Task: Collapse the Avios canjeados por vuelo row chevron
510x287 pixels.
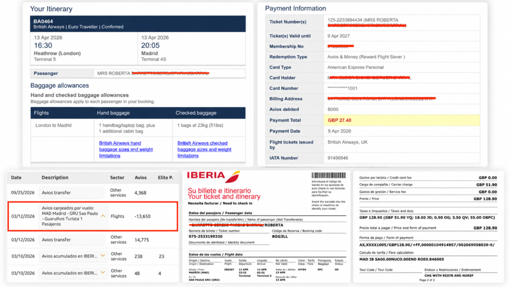Action: click(103, 216)
